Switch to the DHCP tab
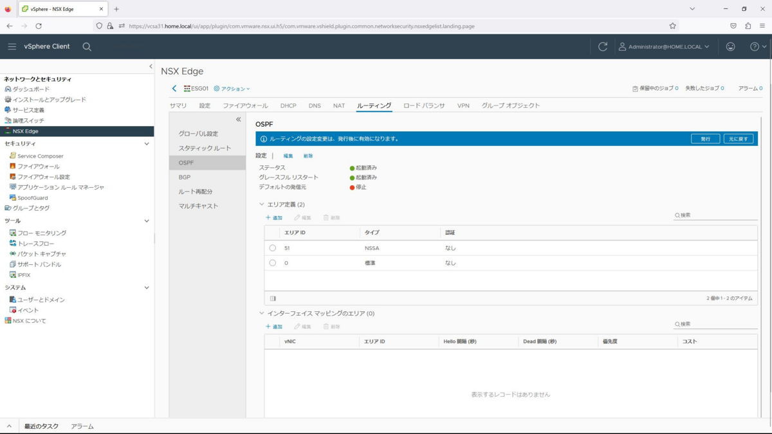This screenshot has width=772, height=434. point(288,105)
